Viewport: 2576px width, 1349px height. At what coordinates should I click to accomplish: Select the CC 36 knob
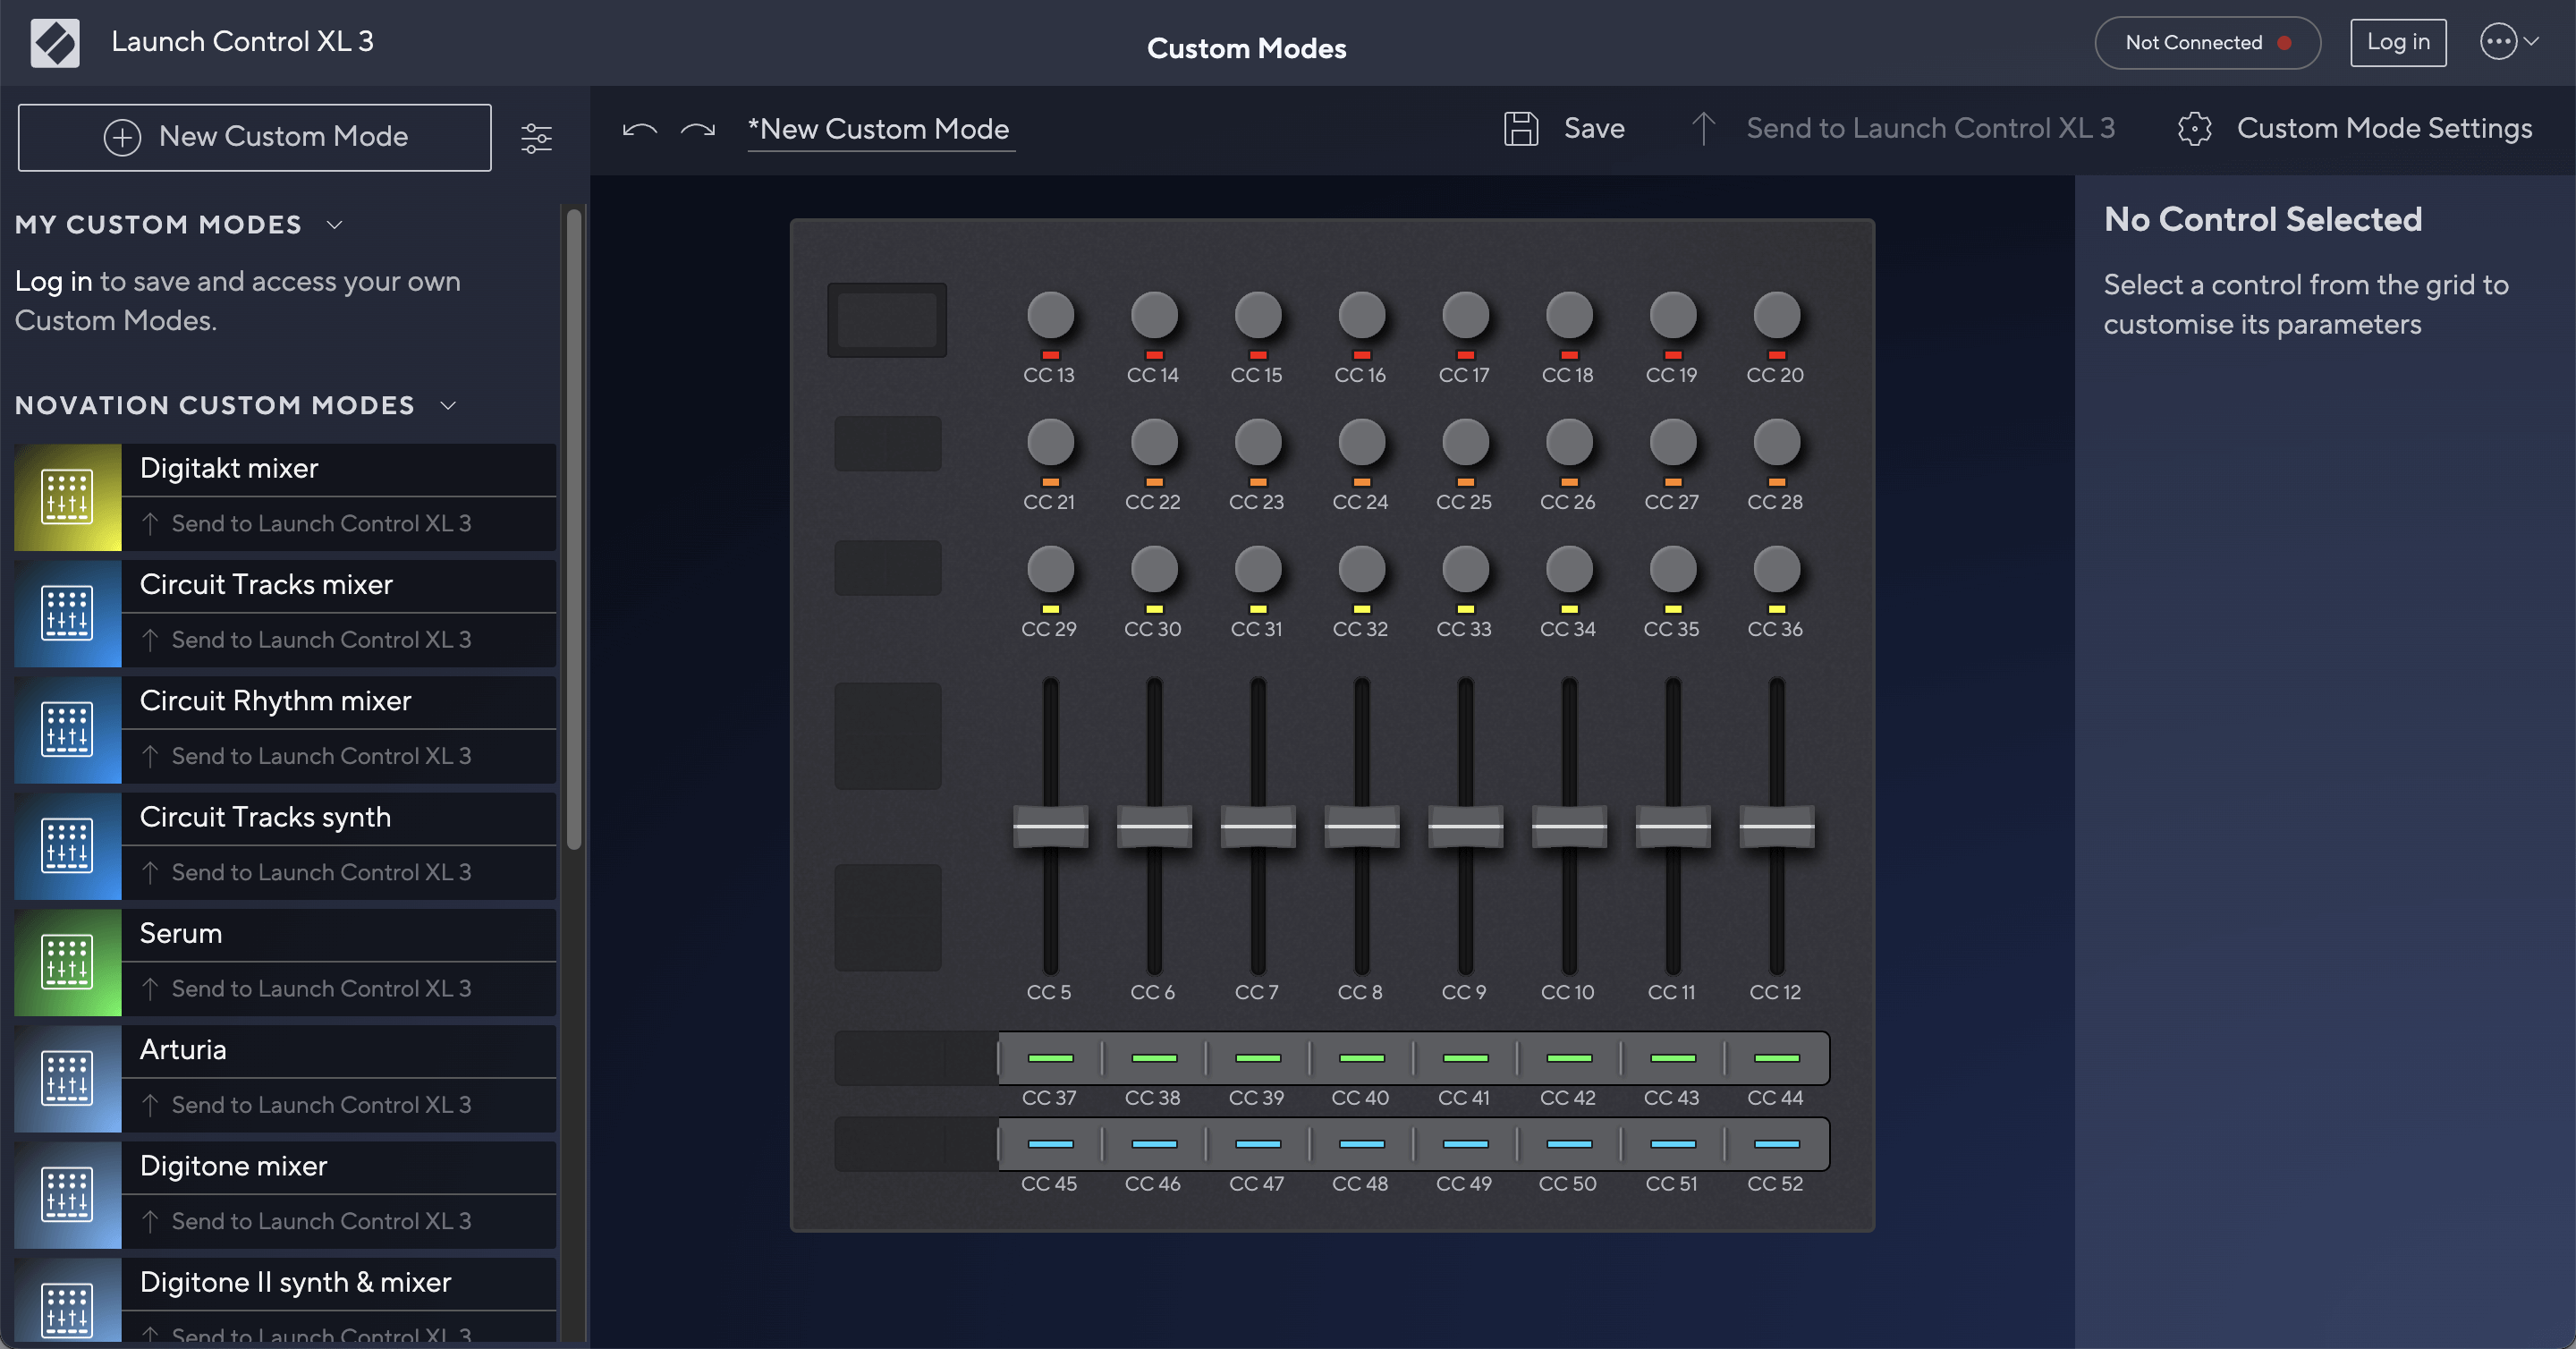click(1776, 569)
